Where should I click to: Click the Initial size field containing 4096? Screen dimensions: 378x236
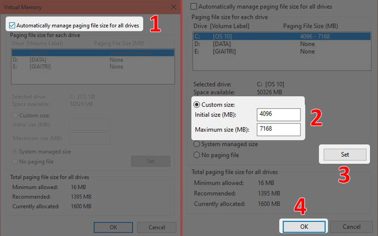tap(279, 115)
